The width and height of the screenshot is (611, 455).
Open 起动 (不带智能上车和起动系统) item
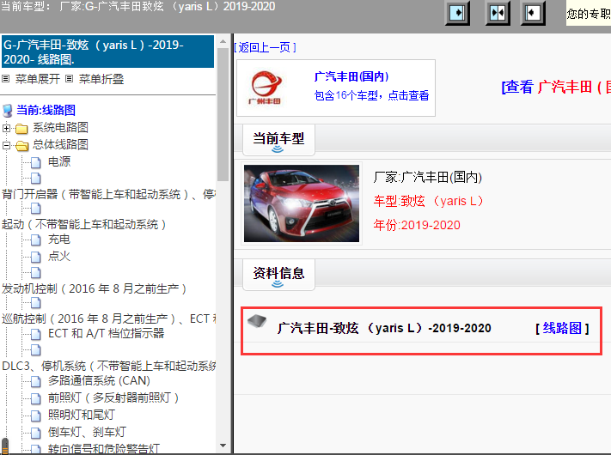point(84,225)
